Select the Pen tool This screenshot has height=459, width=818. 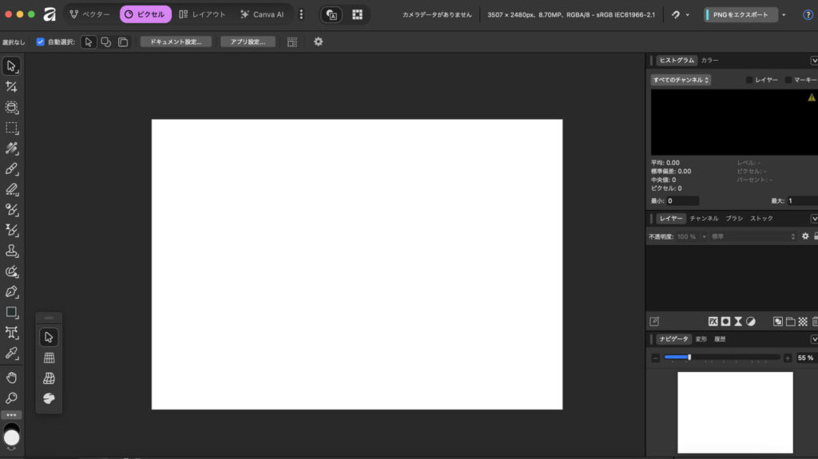11,291
